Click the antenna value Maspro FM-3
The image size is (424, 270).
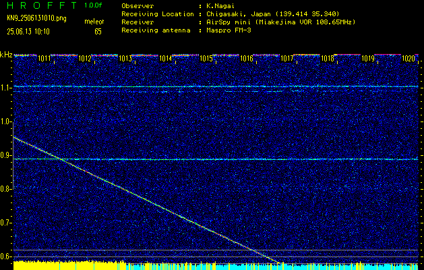(x=229, y=30)
